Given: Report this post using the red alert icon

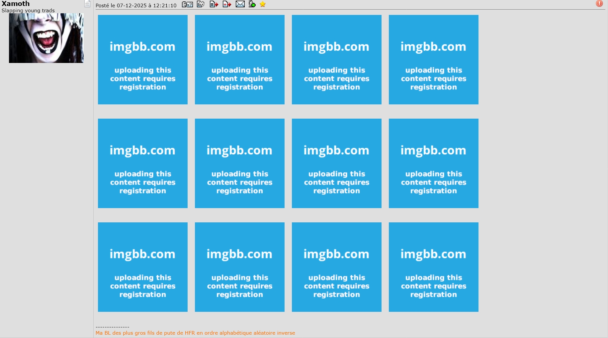Looking at the screenshot, I should click(599, 4).
